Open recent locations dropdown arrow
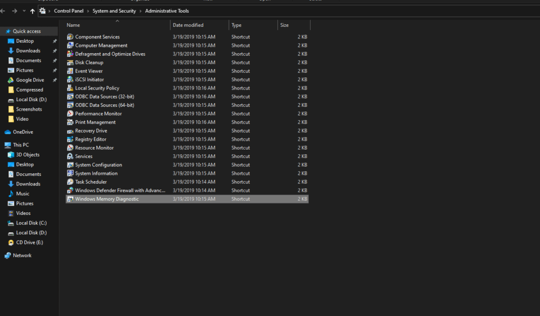This screenshot has width=540, height=316. pos(24,11)
